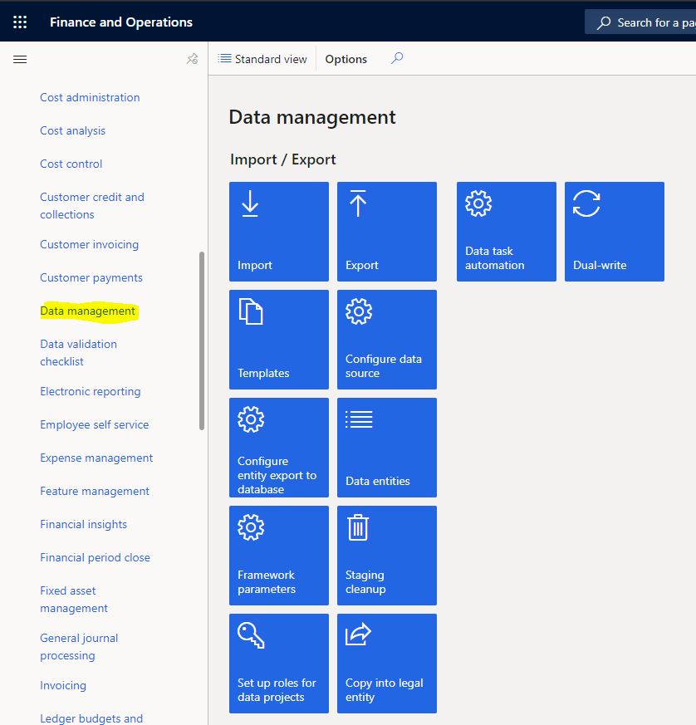The height and width of the screenshot is (725, 696).
Task: Select the highlighted Data management link
Action: coord(87,311)
